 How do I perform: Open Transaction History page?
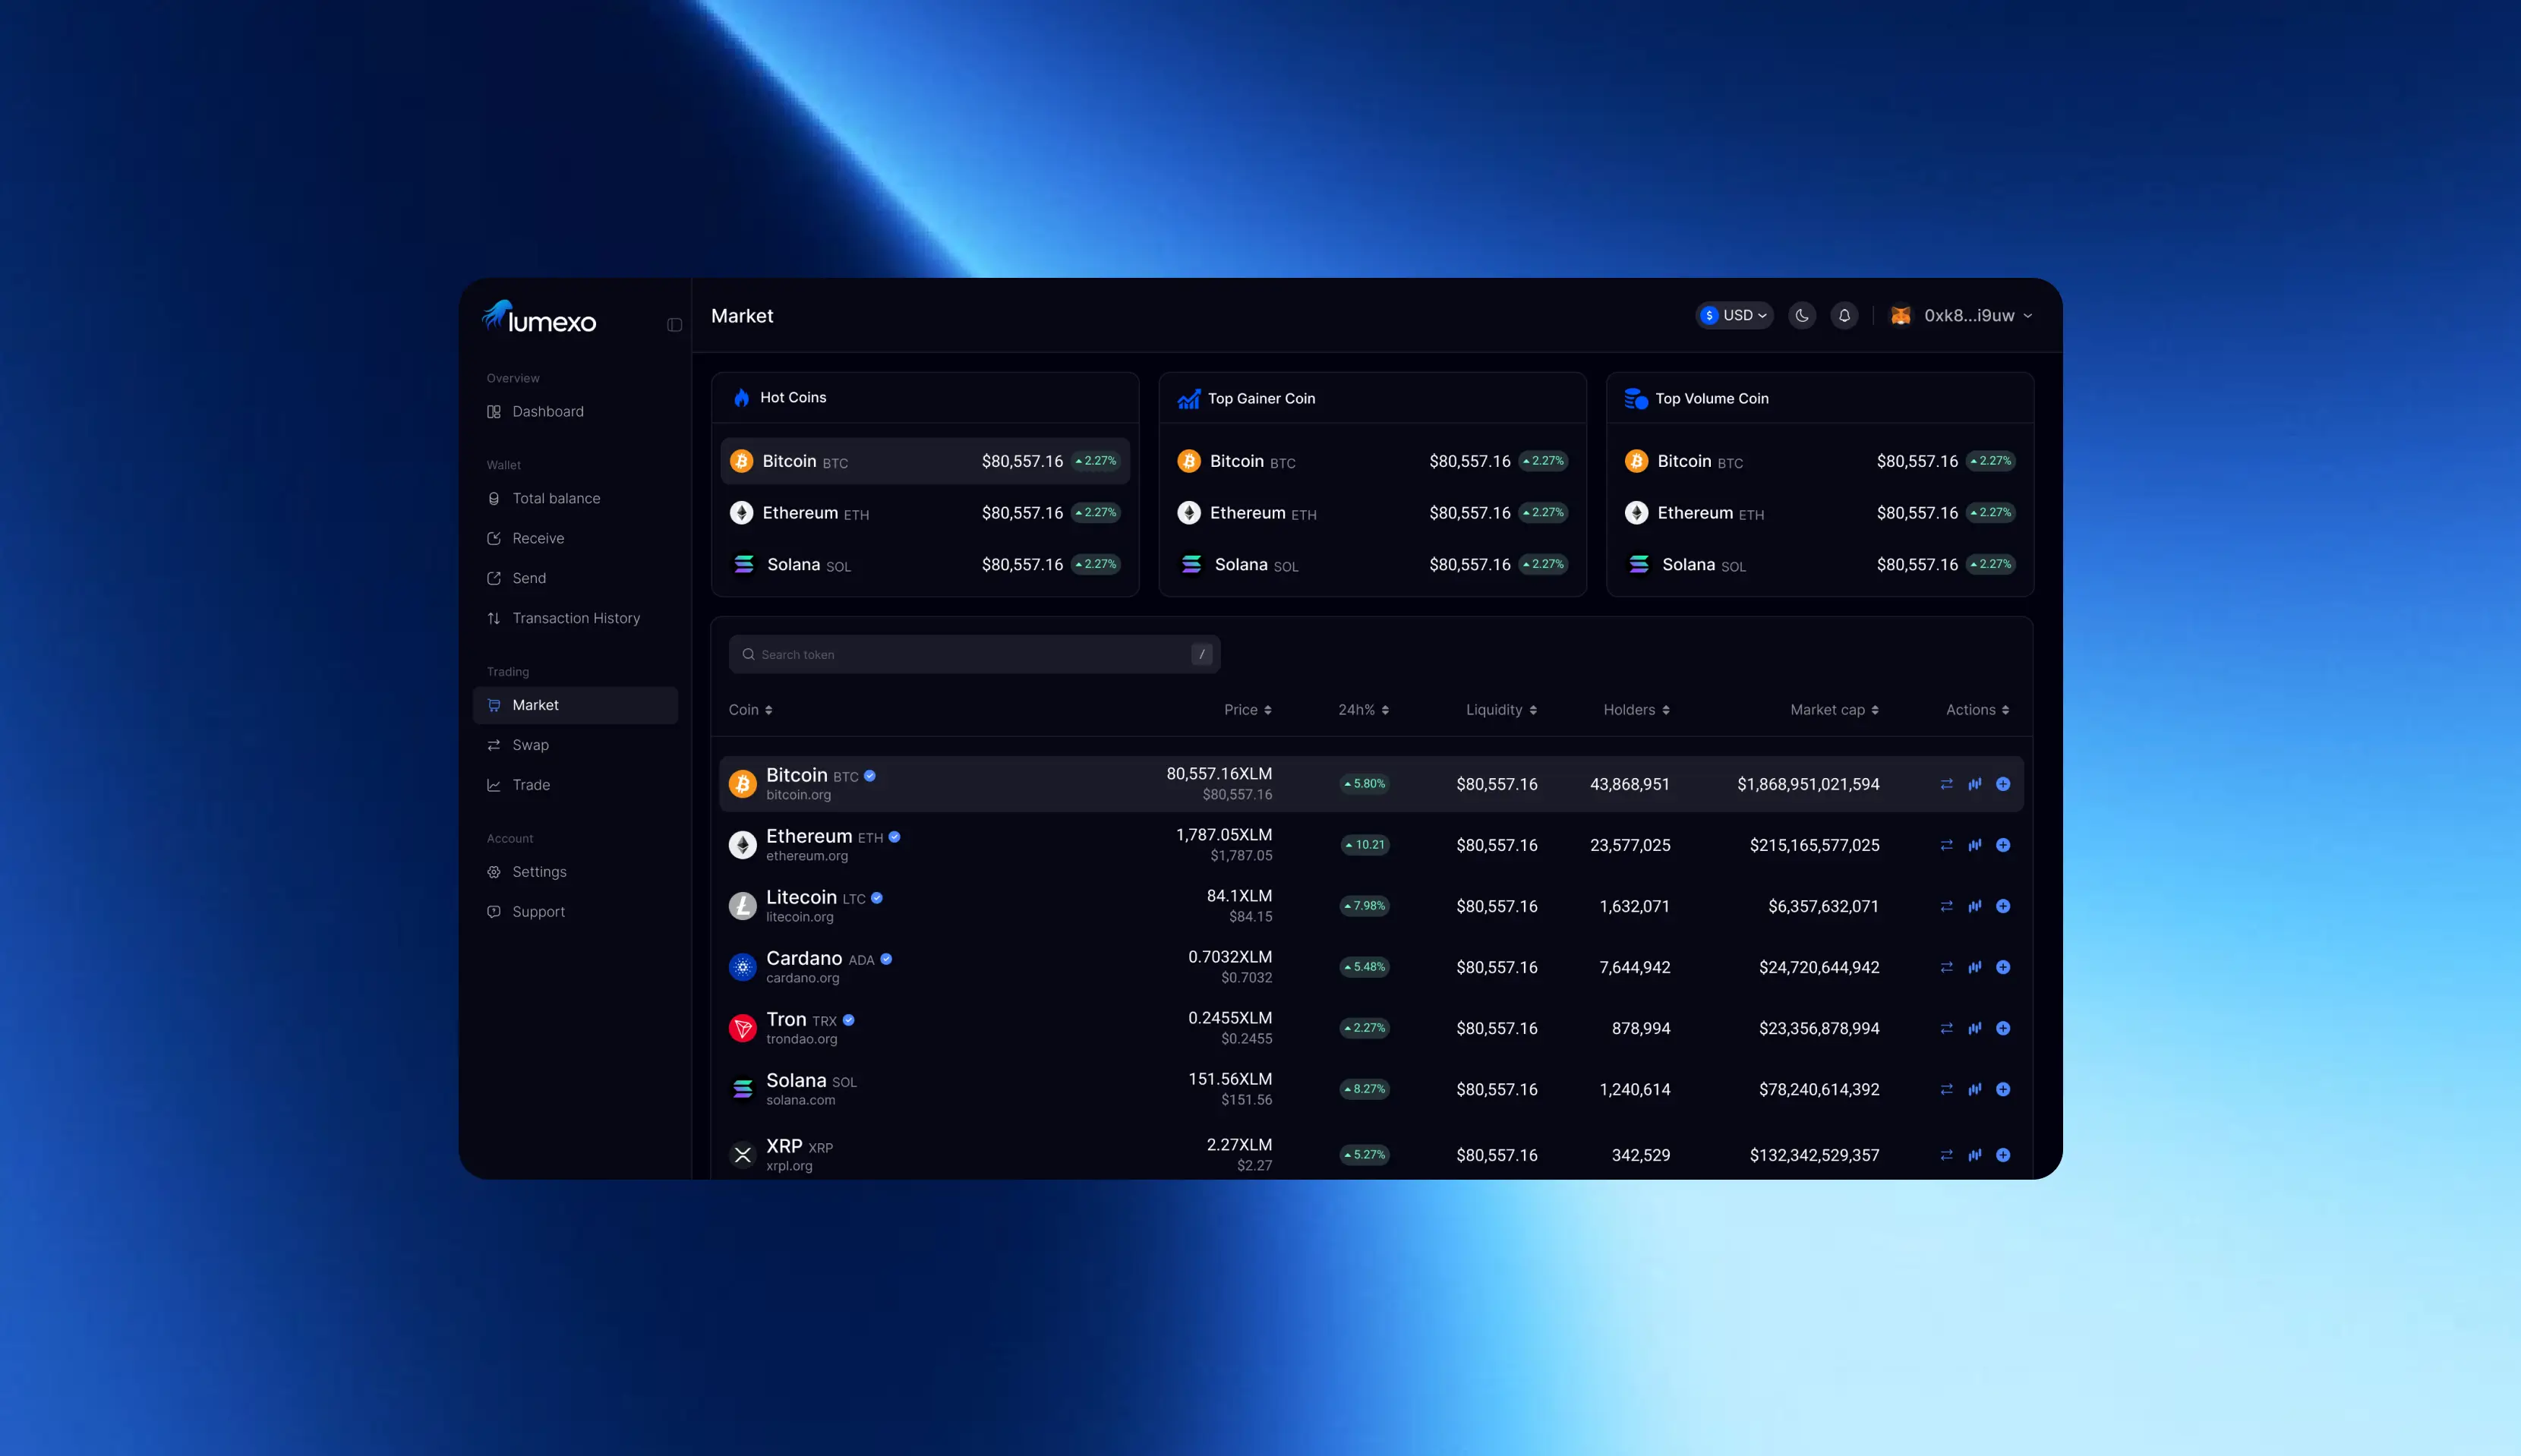point(575,618)
